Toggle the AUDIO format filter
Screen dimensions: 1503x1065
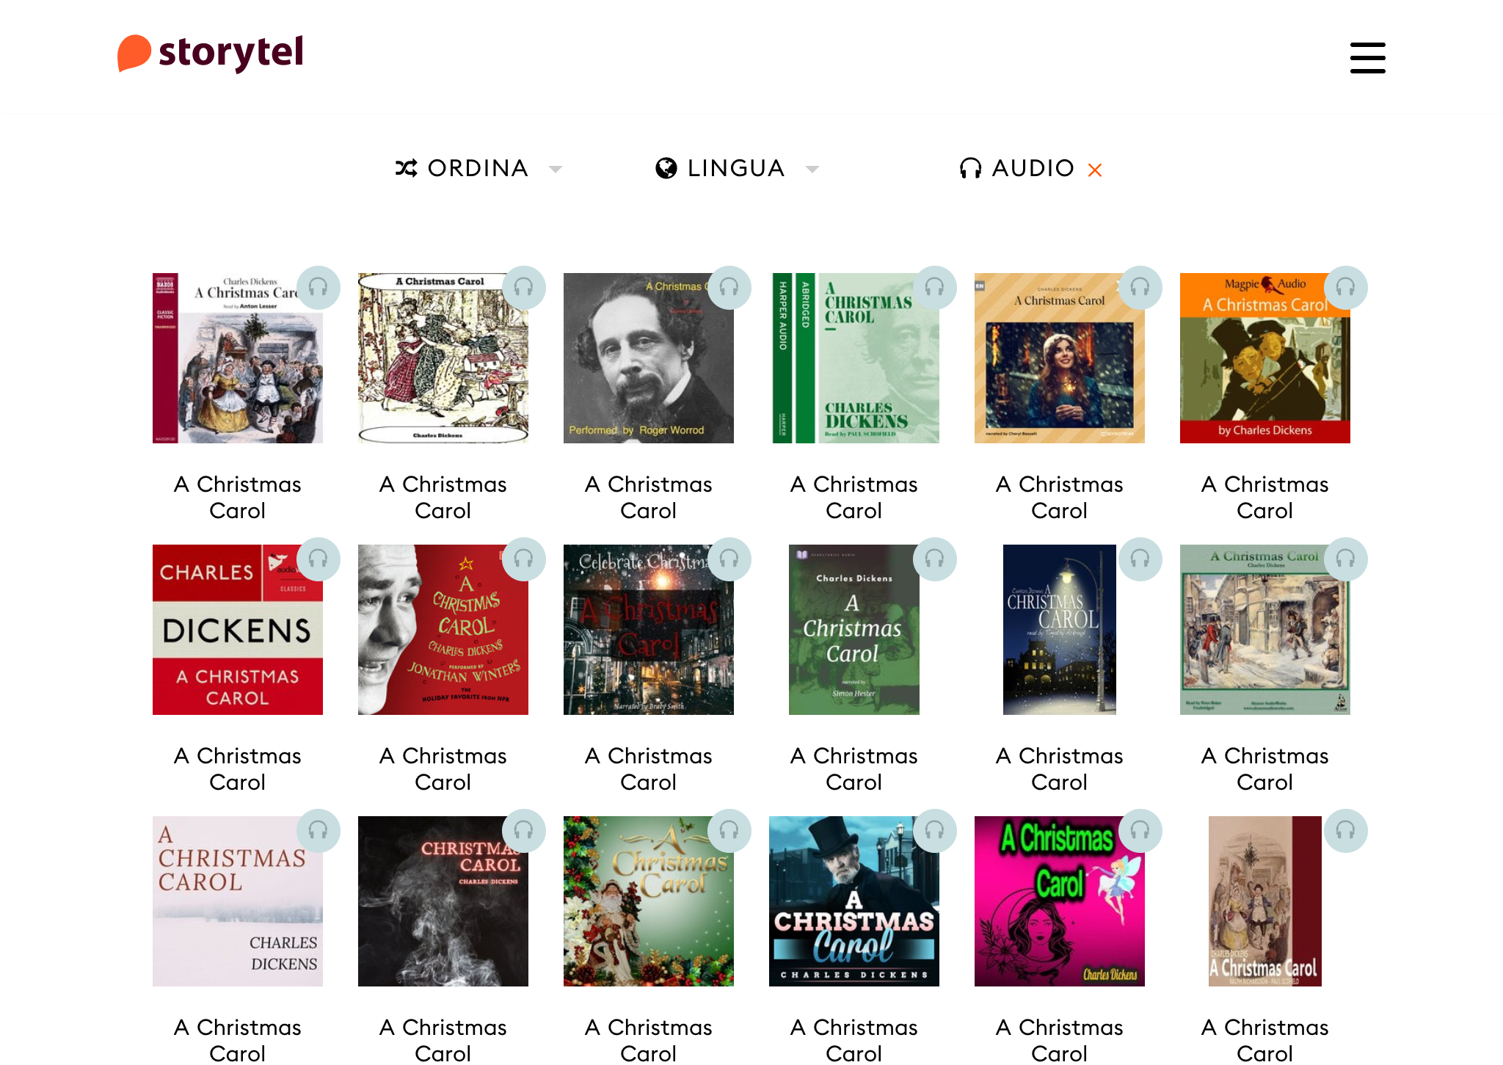tap(1016, 168)
